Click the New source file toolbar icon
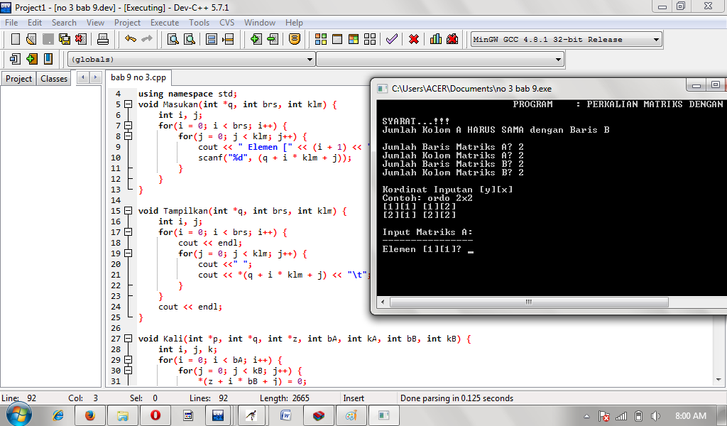The width and height of the screenshot is (727, 426). [16, 39]
